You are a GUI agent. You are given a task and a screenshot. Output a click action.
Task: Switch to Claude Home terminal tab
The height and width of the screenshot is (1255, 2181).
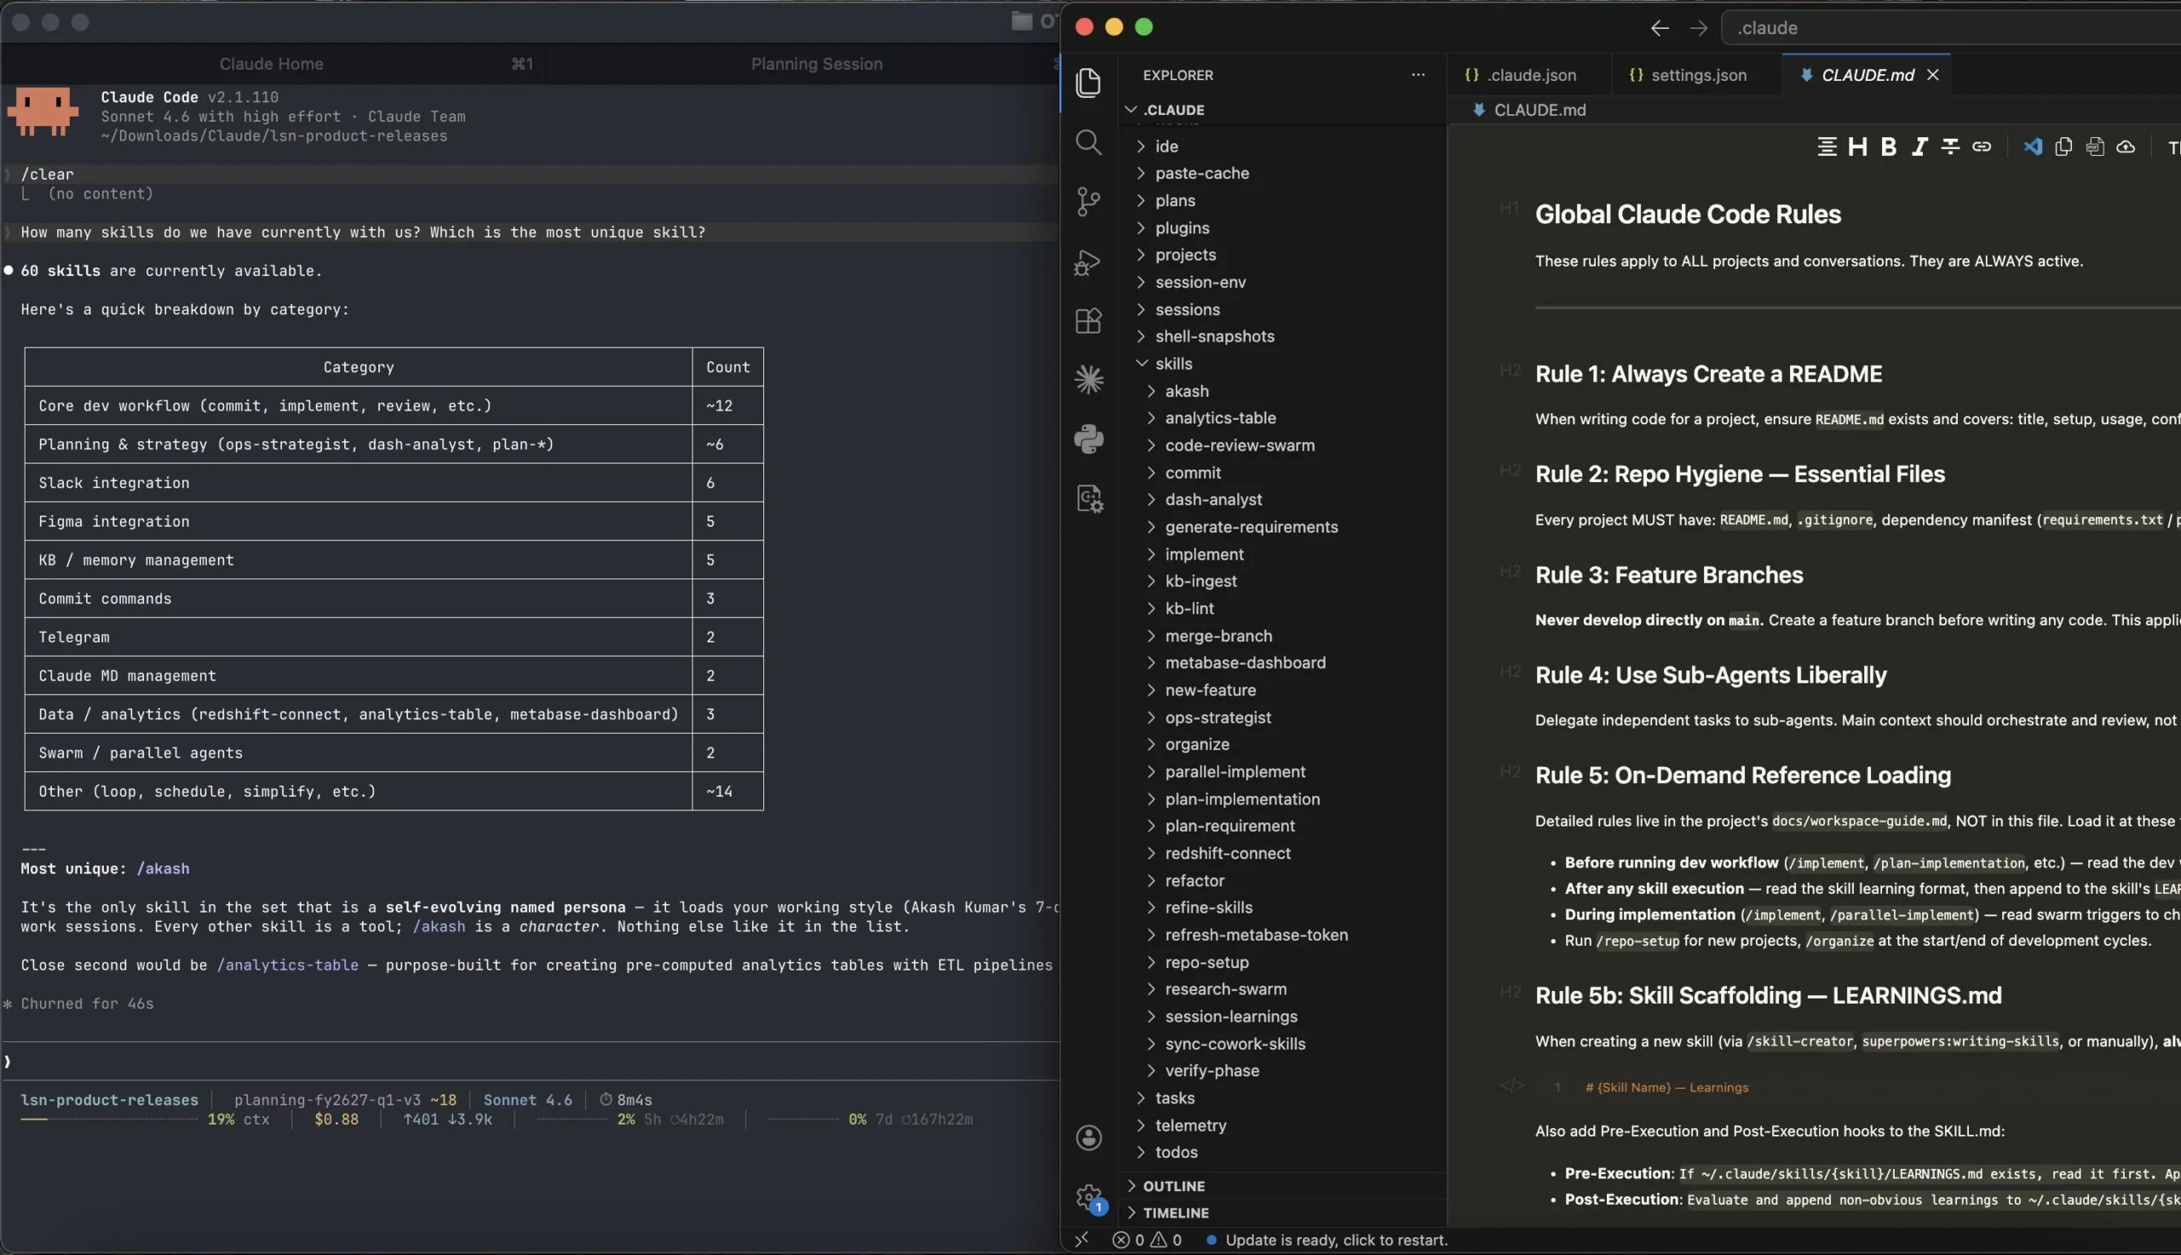coord(272,64)
